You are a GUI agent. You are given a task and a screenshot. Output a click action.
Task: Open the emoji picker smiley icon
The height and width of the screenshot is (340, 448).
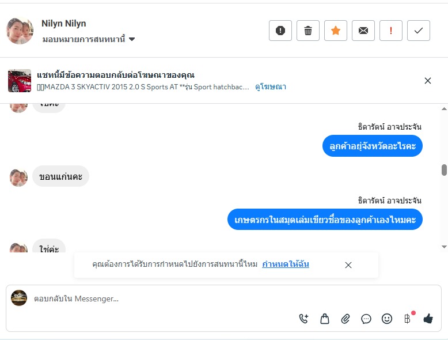click(387, 319)
